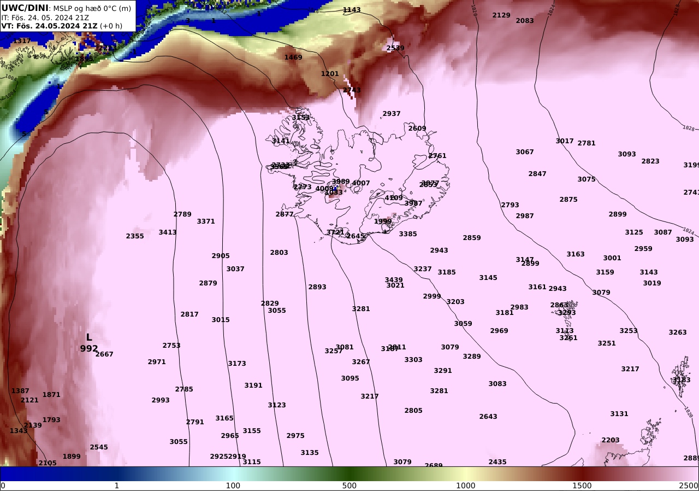Click the height value 2847
The image size is (699, 491).
(x=537, y=174)
